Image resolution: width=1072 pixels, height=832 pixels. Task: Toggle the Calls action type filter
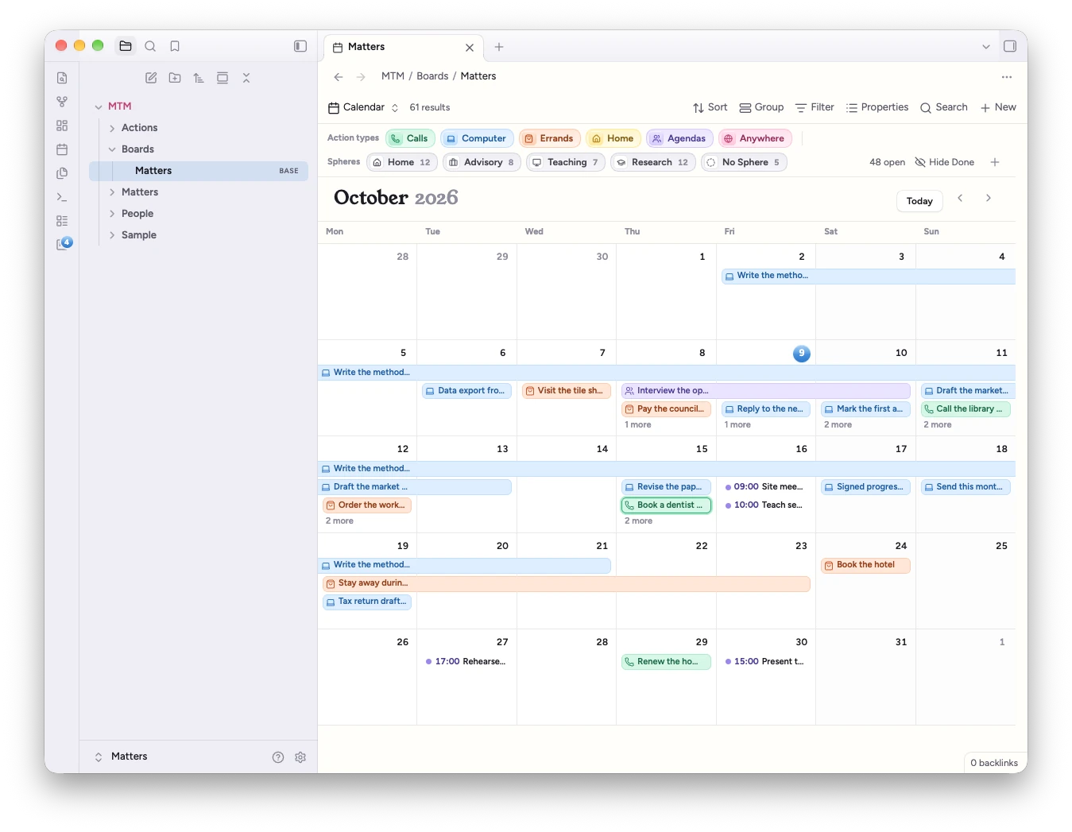tap(410, 138)
